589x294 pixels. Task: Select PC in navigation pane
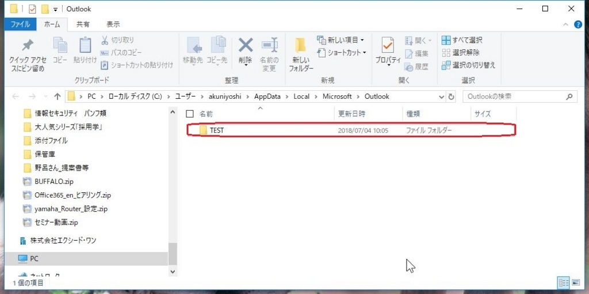[86, 259]
